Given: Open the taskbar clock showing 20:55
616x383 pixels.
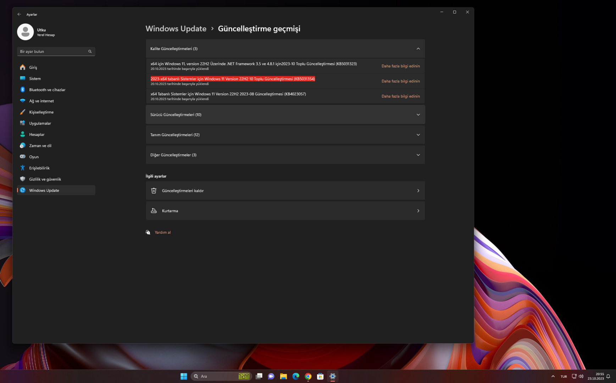Looking at the screenshot, I should [x=596, y=376].
